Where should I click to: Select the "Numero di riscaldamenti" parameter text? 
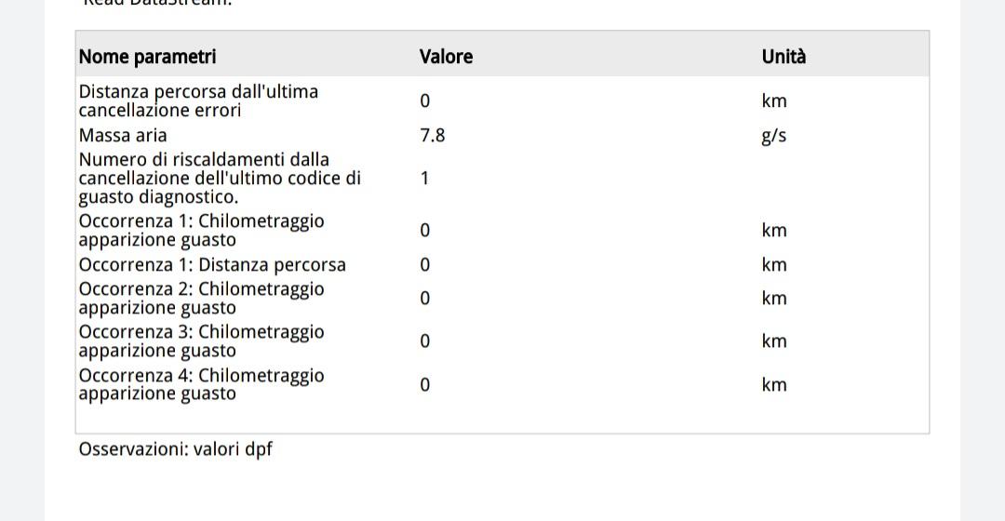[220, 178]
